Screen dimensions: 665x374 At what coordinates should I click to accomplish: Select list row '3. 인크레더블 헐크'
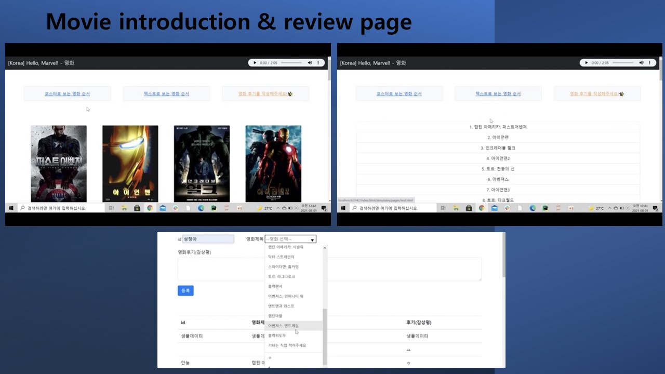click(x=498, y=148)
